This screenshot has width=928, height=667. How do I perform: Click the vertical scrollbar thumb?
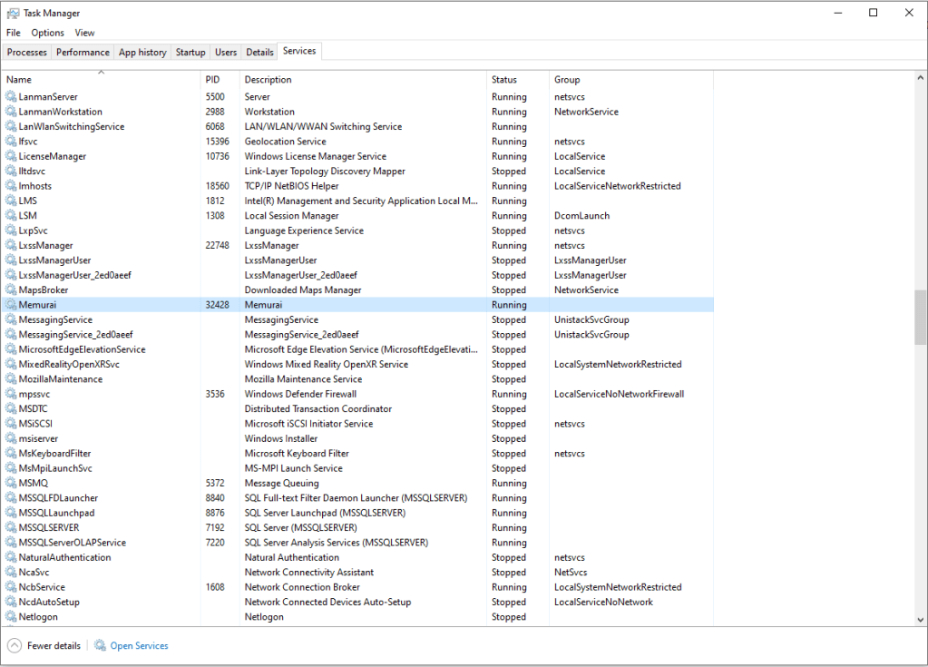point(921,317)
